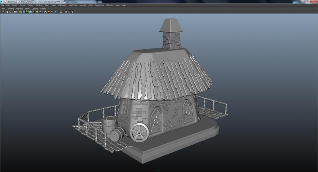Click the white sphere icon in panel toolbar
318x172 pixels.
click(45, 12)
